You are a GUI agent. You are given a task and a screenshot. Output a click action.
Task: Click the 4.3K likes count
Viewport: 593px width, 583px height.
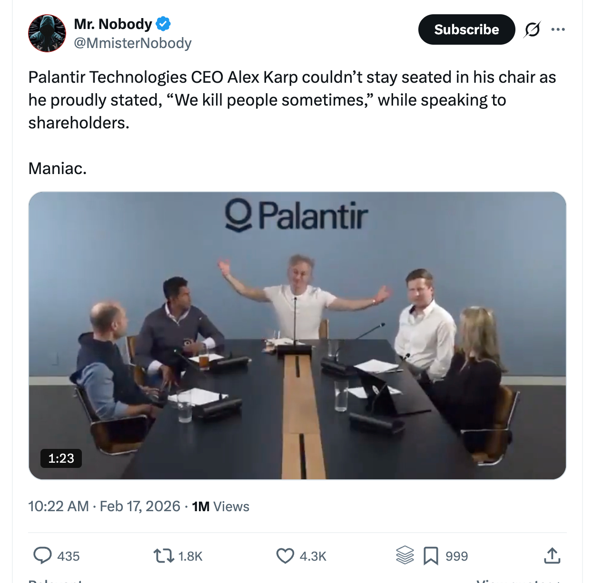(313, 556)
